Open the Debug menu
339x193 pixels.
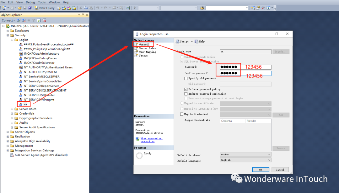point(30,2)
